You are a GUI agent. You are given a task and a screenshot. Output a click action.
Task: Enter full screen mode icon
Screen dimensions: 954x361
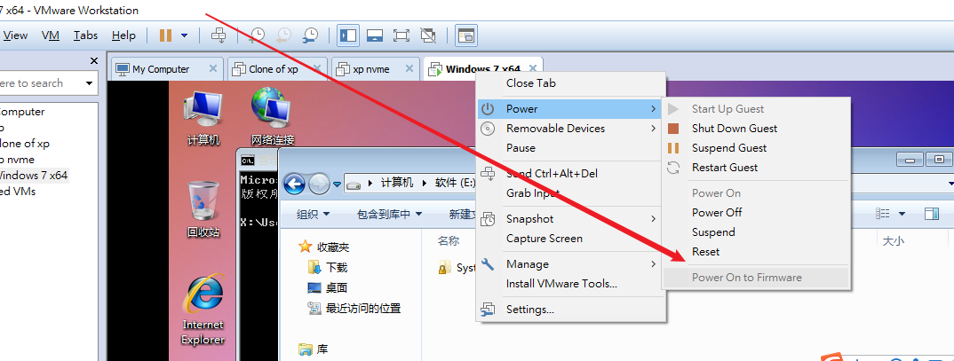401,35
